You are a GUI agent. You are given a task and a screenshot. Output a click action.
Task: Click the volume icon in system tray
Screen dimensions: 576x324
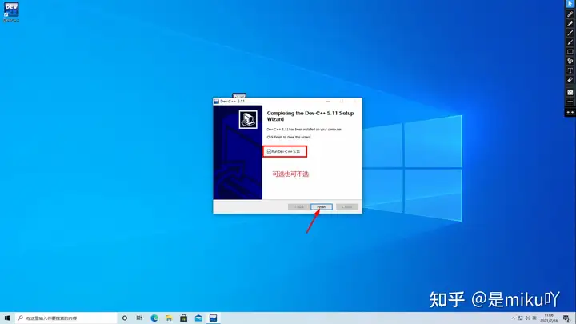(527, 318)
